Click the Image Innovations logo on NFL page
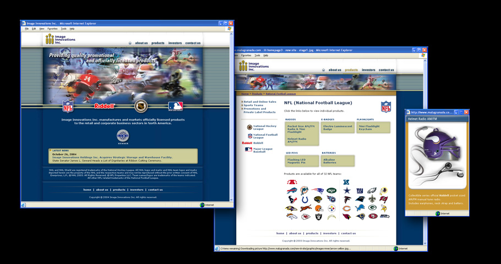 [254, 66]
